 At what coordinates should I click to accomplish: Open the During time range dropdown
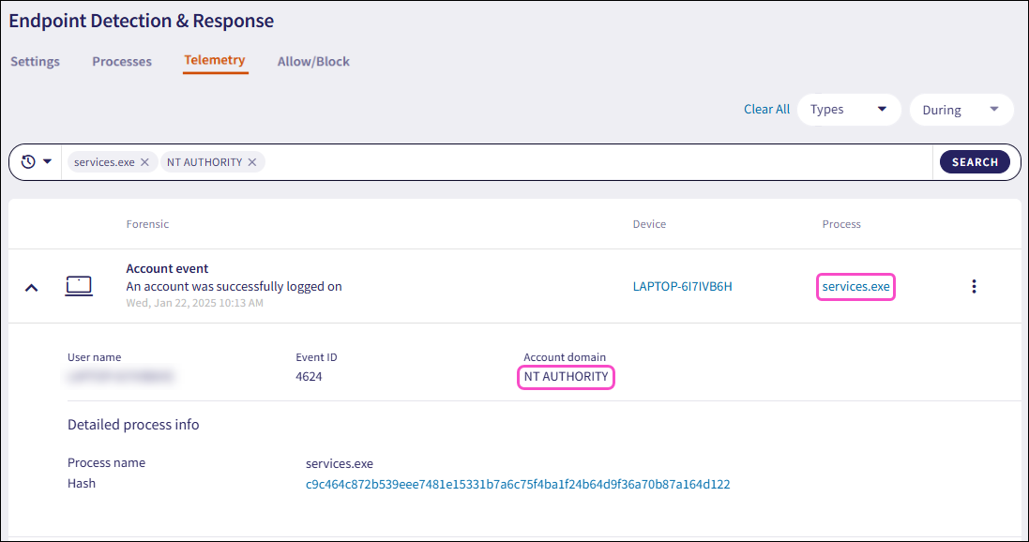[x=961, y=110]
